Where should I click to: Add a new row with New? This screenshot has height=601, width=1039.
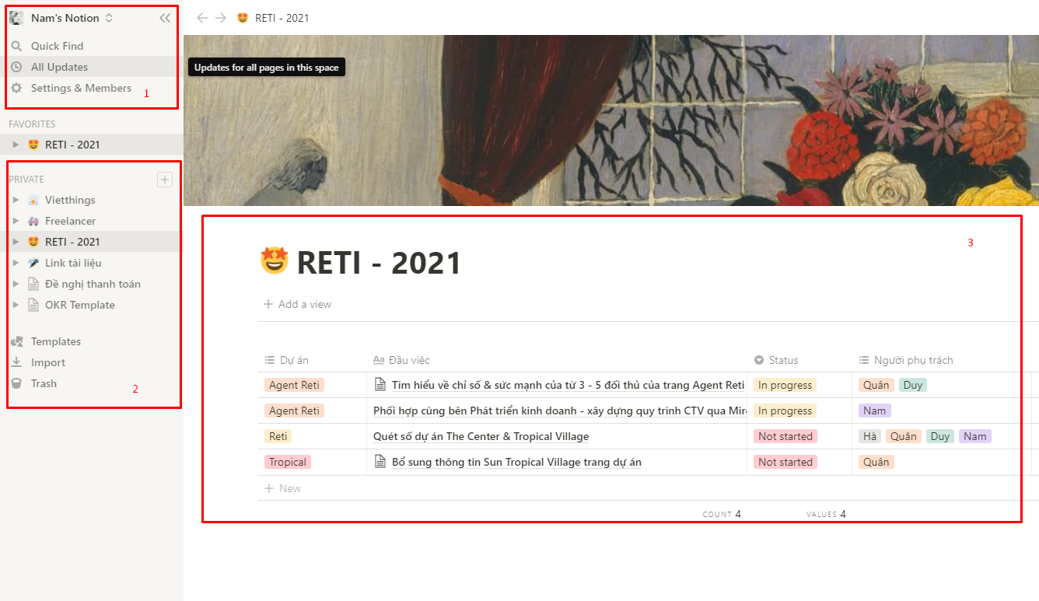(283, 488)
